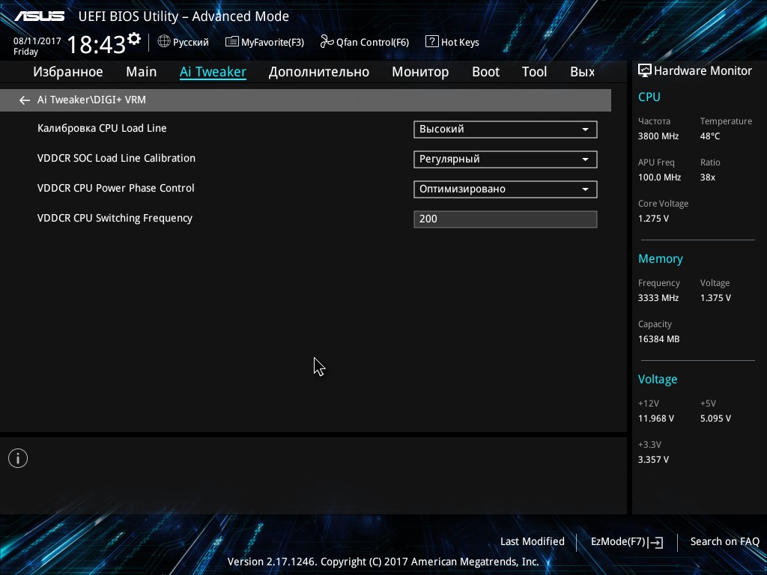The height and width of the screenshot is (575, 767).
Task: Select the VDDCR SOC Load Line Calibration label
Action: 116,158
